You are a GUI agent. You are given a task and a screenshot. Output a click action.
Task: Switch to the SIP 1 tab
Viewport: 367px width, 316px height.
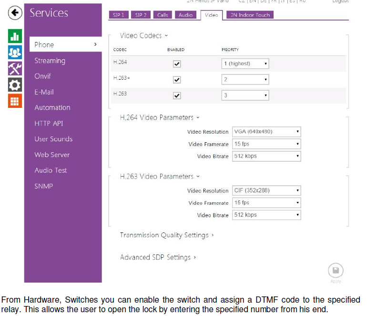(118, 15)
